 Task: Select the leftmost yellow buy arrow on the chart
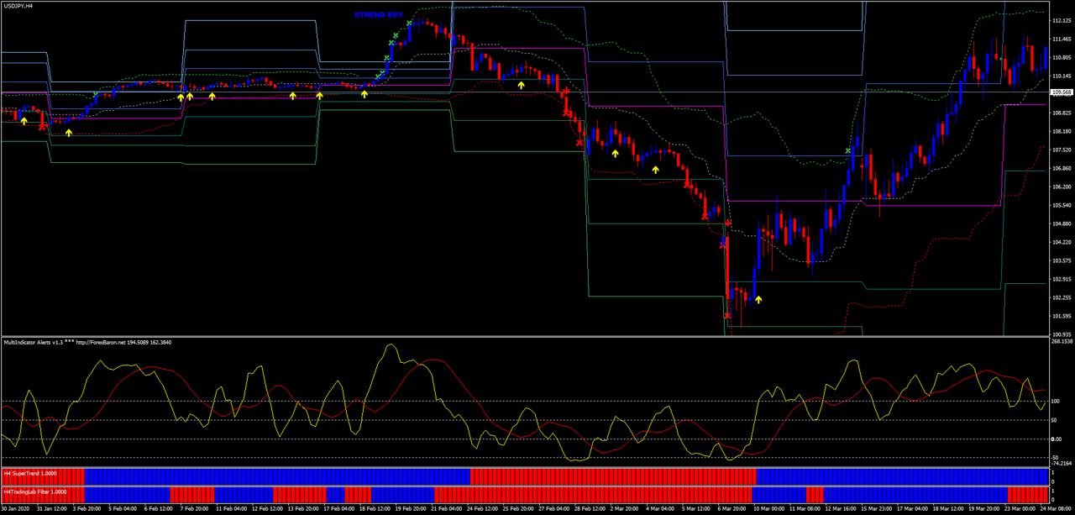pos(24,120)
